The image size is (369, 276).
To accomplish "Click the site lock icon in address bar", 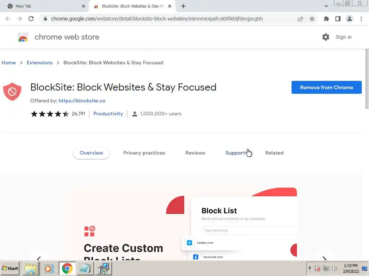I will coord(45,19).
